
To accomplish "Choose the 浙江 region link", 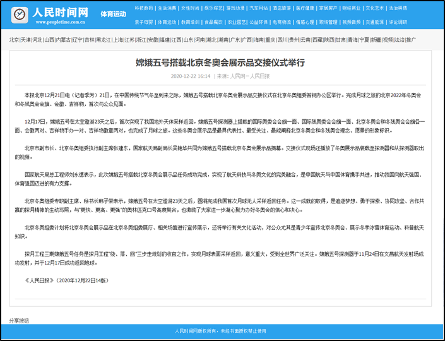I will pos(141,40).
